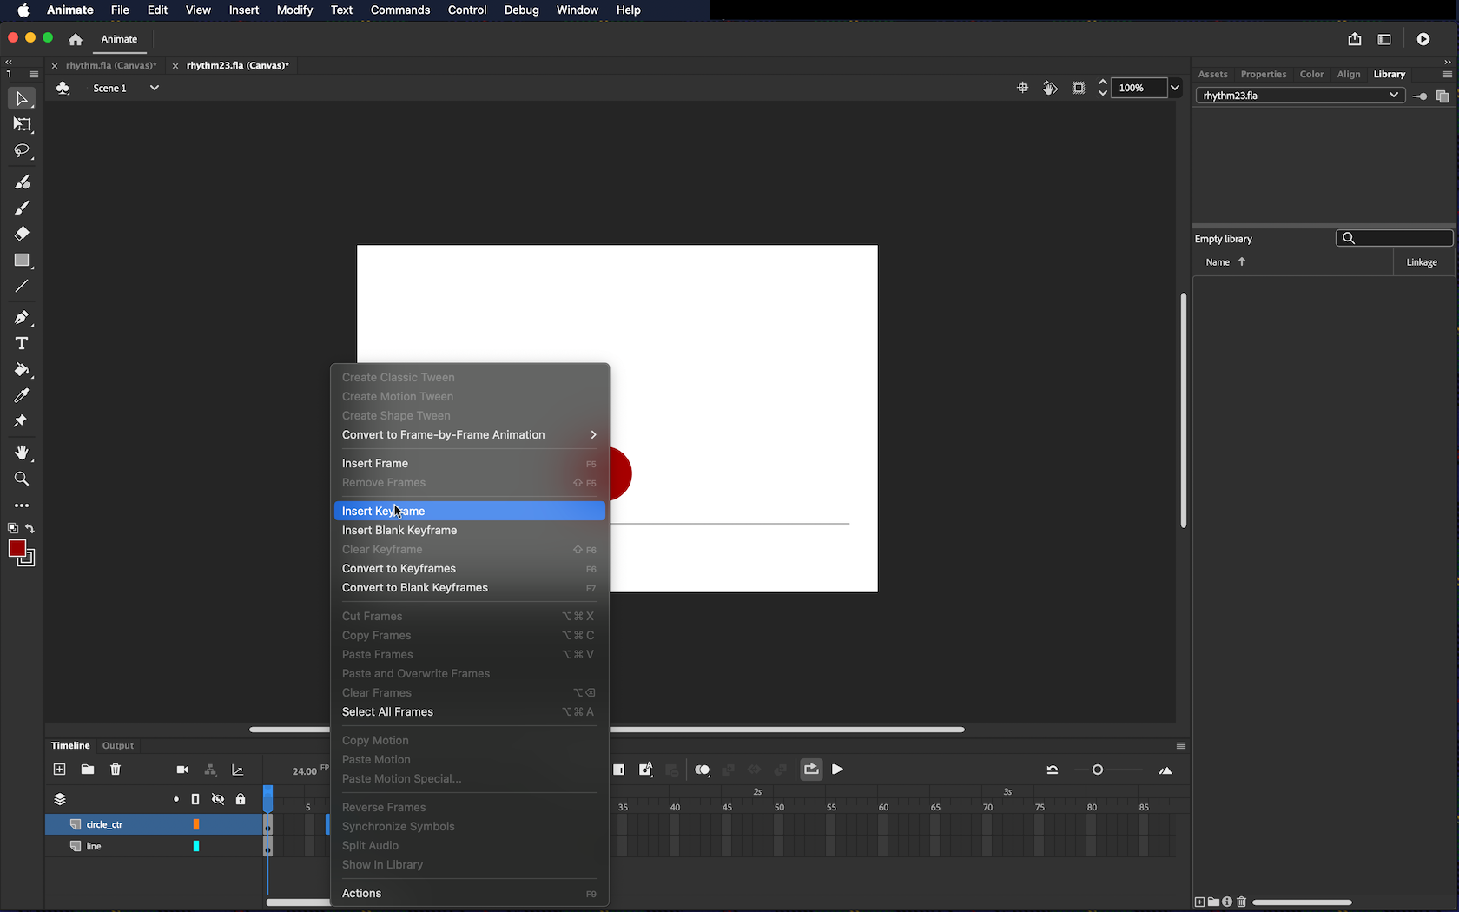Screen dimensions: 1459x912
Task: Switch to the Properties panel tab
Action: pos(1263,75)
